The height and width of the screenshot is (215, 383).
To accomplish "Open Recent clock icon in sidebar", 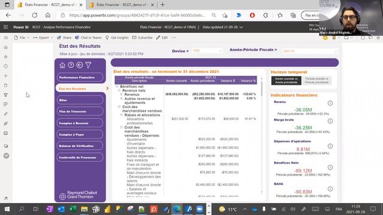I will (6, 66).
